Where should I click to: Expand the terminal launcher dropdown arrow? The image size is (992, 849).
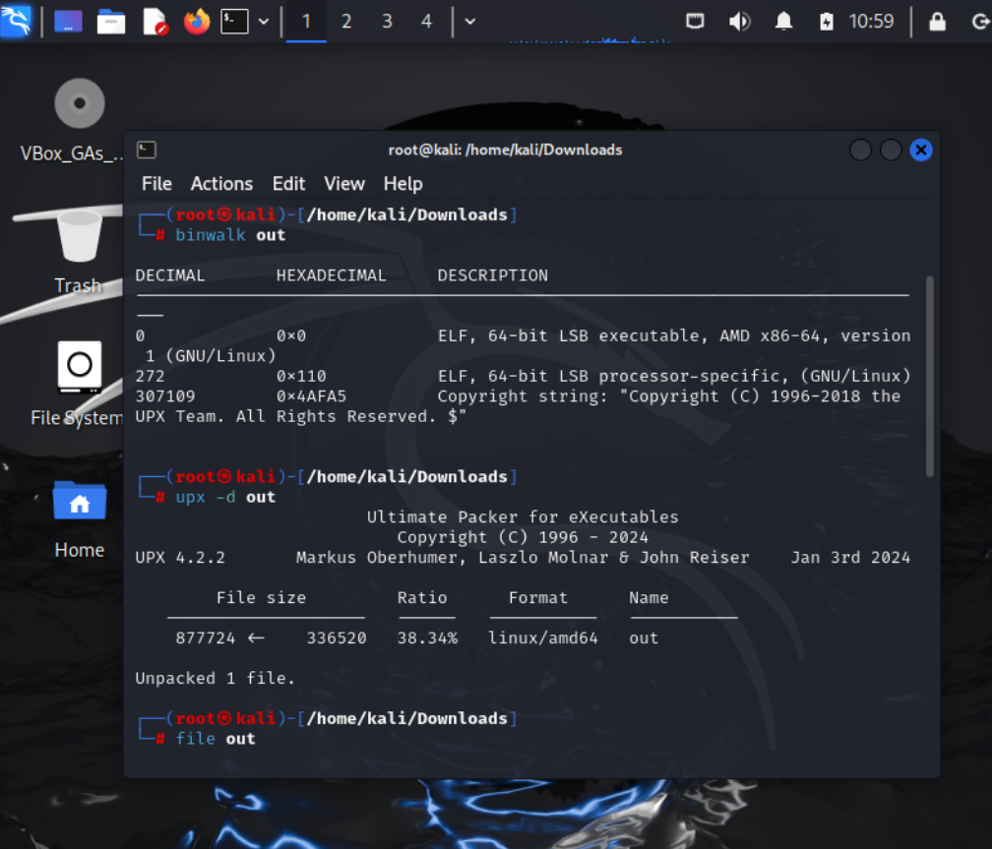click(x=263, y=21)
